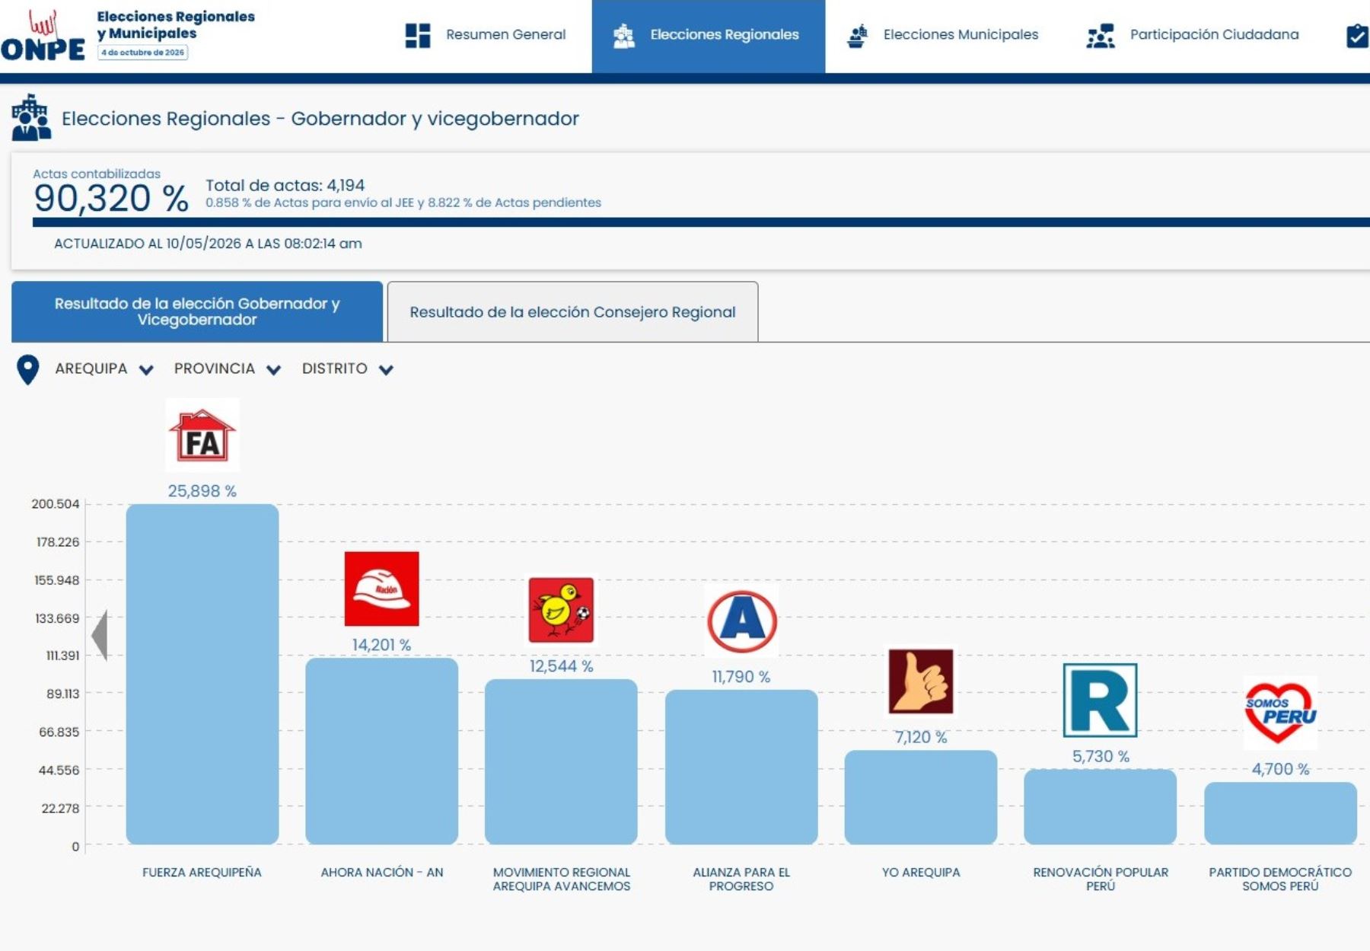Click the Total de actas: 4,194 text
Viewport: 1370px width, 951px height.
coord(285,185)
